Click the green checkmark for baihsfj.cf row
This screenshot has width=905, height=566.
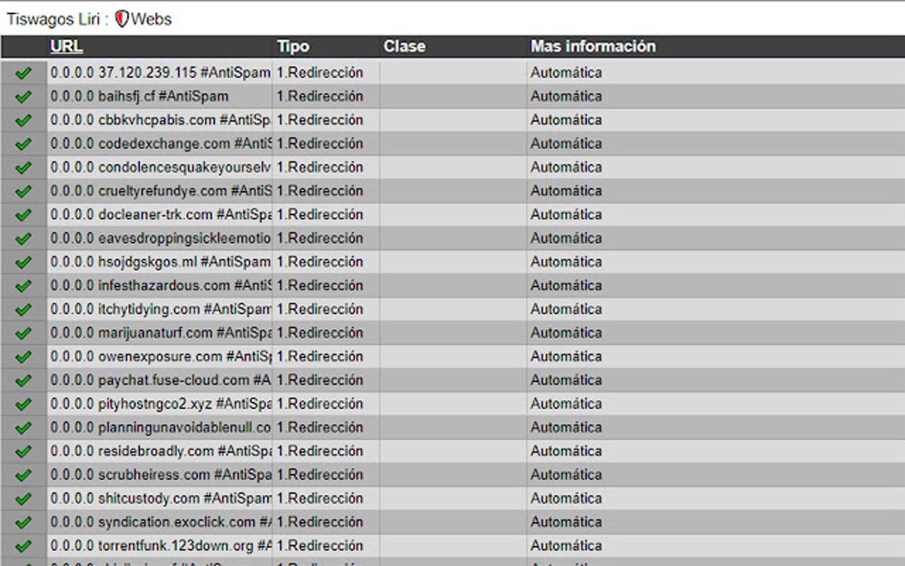(x=24, y=97)
